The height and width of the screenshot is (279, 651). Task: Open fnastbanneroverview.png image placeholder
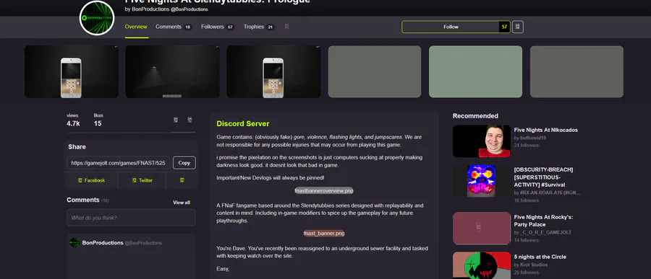pos(324,191)
